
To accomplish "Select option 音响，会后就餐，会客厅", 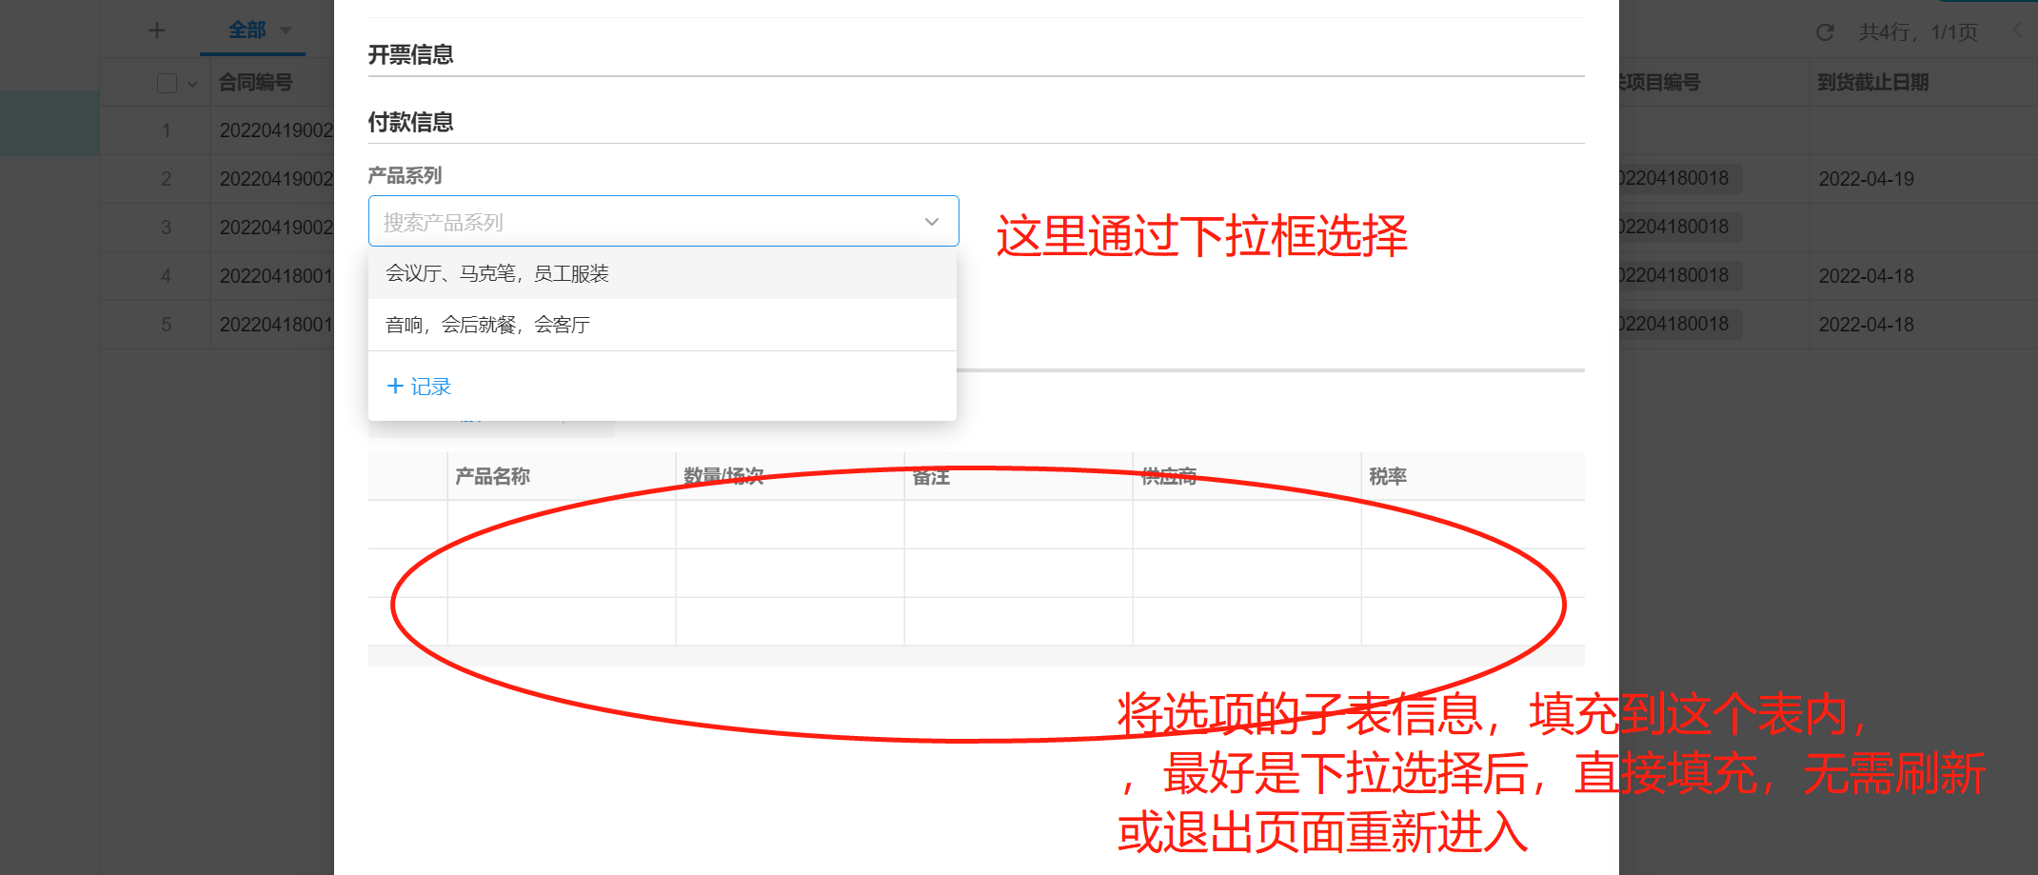I will 487,324.
